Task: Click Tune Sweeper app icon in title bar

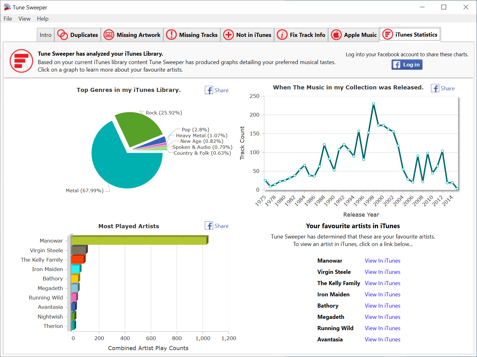Action: click(7, 7)
